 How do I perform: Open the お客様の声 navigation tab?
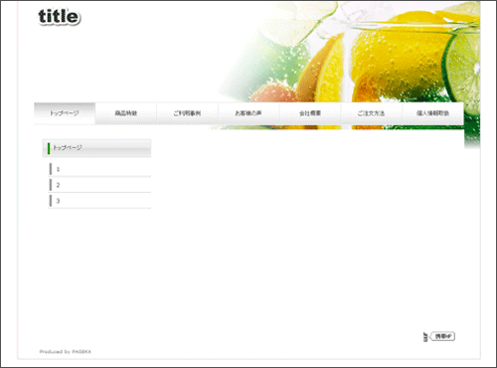click(248, 113)
